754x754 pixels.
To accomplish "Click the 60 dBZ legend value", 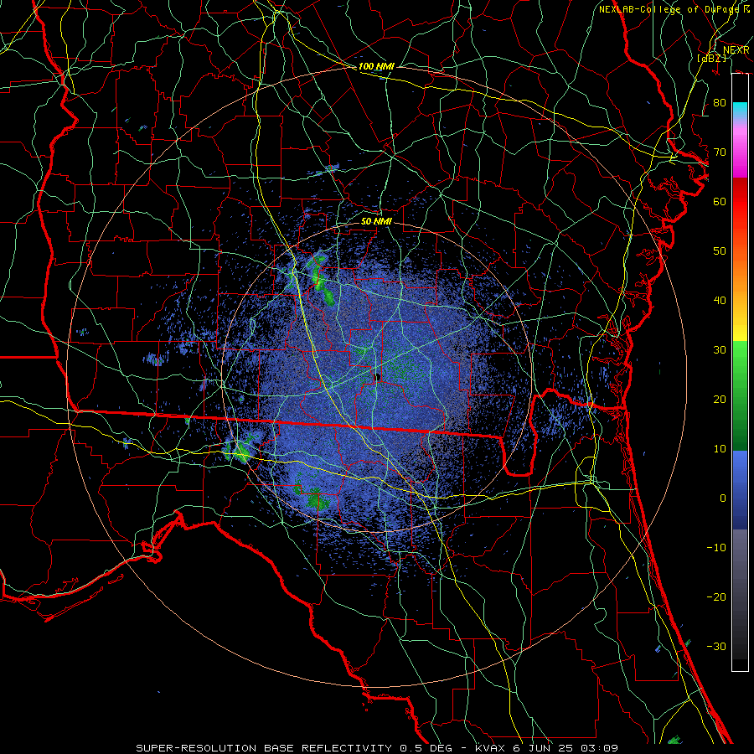I will coord(720,202).
